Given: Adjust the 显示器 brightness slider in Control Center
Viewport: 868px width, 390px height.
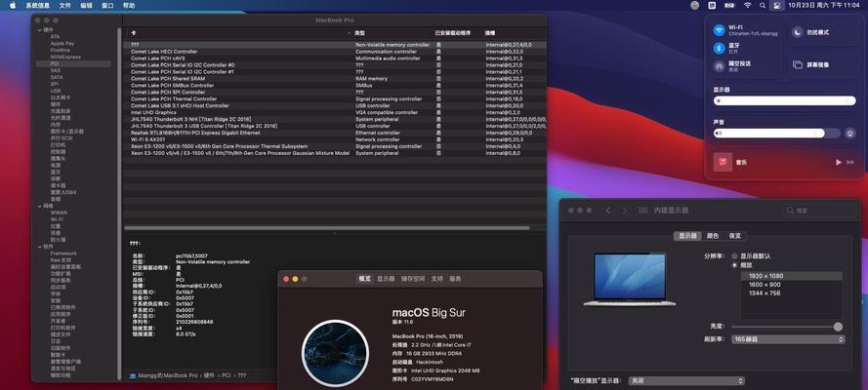Looking at the screenshot, I should tap(784, 100).
